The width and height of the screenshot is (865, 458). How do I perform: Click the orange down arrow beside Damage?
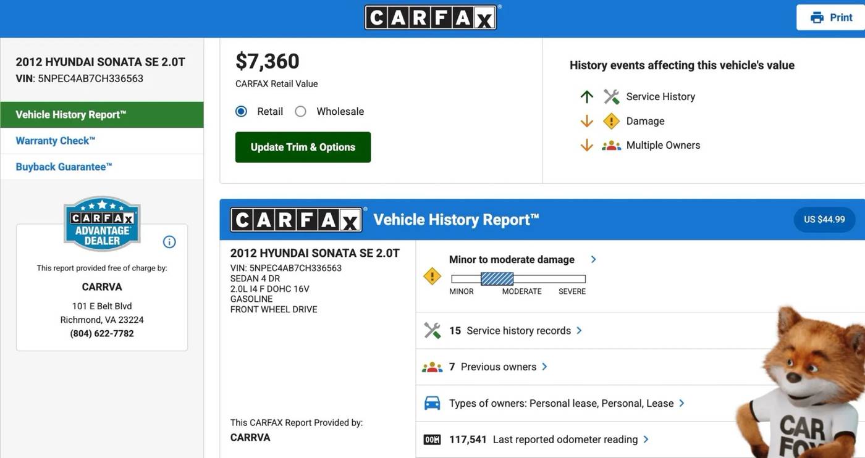point(587,121)
